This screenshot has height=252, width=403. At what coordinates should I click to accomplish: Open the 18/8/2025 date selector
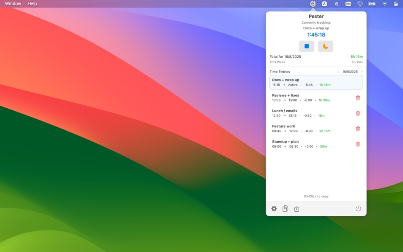point(350,72)
